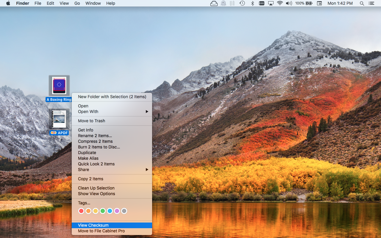This screenshot has width=381, height=238.
Task: Choose Burn 2 Items to Disc…
Action: pyautogui.click(x=112, y=147)
